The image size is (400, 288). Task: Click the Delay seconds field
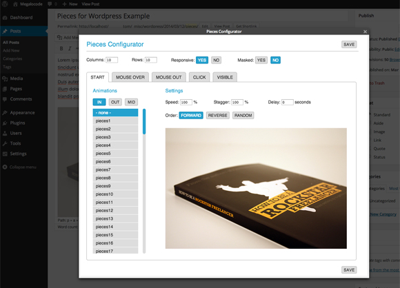(x=288, y=102)
